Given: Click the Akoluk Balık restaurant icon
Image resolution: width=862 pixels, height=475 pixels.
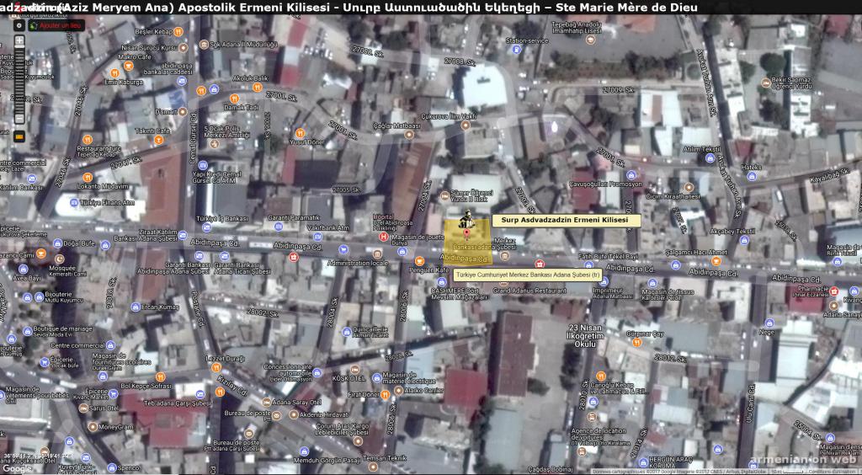Looking at the screenshot, I should [x=257, y=88].
